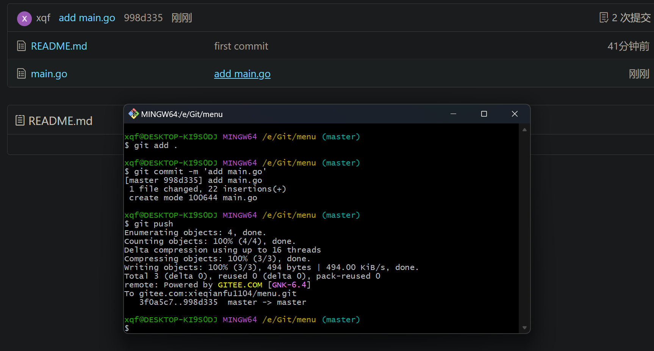
Task: Select the README.md preview panel title
Action: tap(60, 121)
